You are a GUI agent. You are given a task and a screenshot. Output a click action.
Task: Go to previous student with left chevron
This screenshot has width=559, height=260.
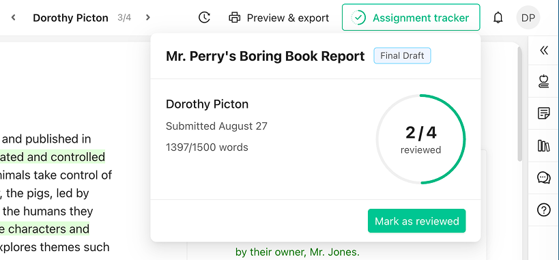13,17
